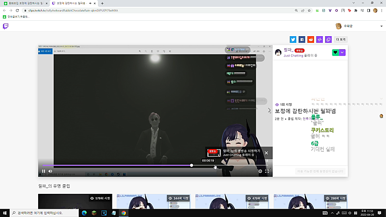The width and height of the screenshot is (386, 217).
Task: Open Just Chatting category link
Action: [x=293, y=56]
